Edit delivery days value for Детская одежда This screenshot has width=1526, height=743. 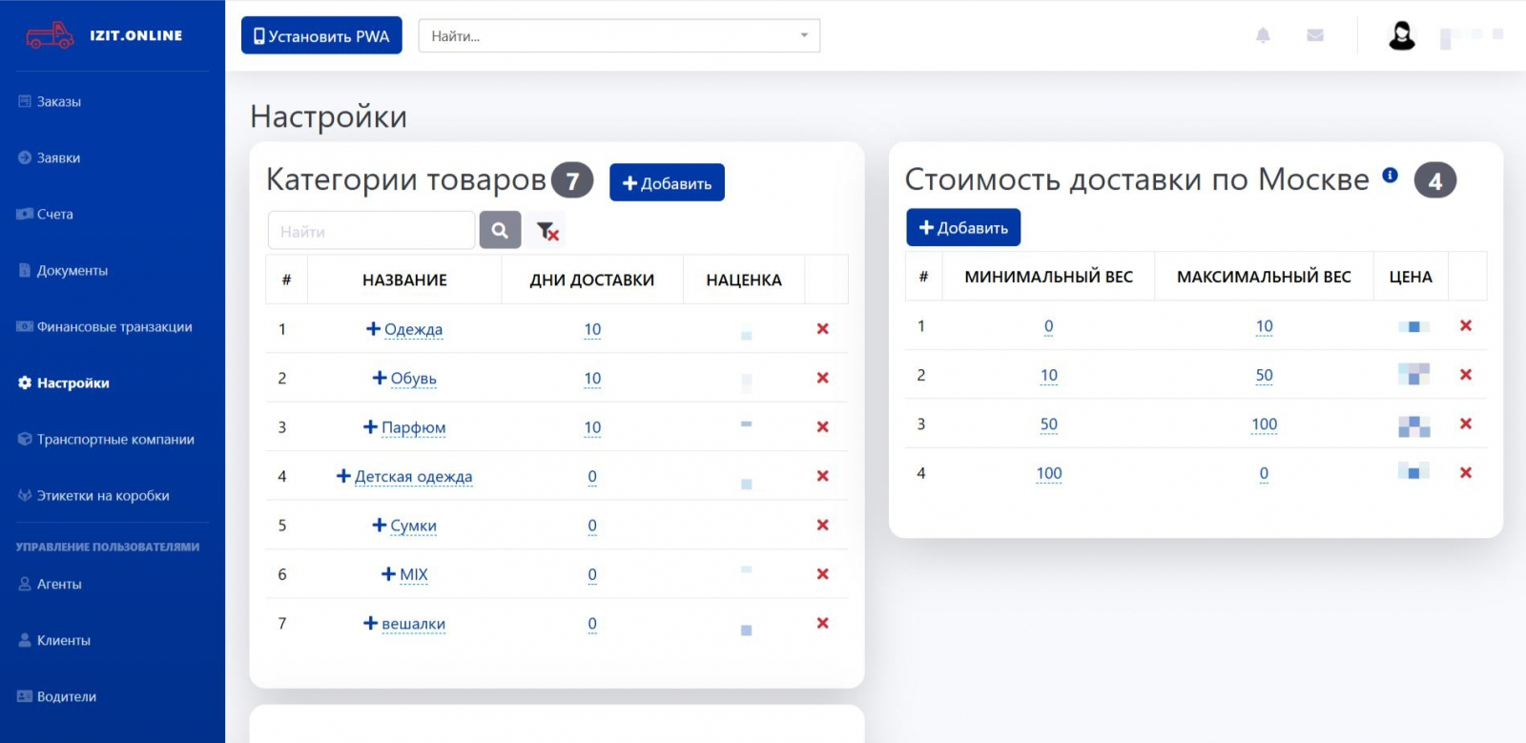pyautogui.click(x=592, y=476)
